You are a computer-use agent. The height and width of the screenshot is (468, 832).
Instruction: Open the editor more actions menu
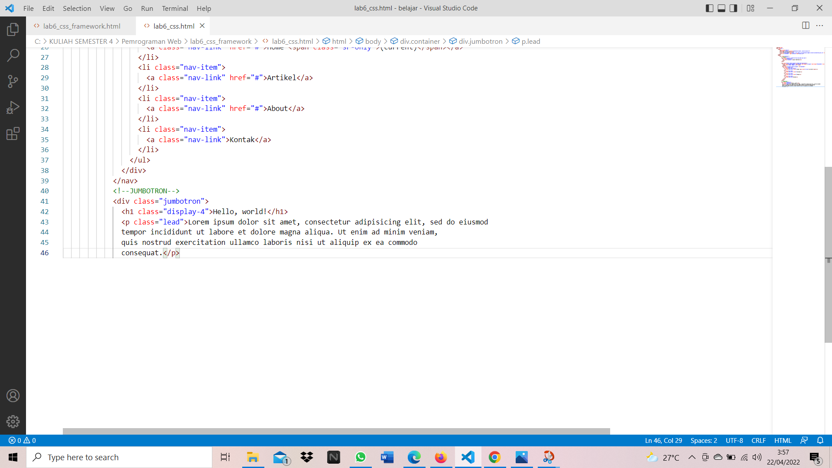[820, 26]
